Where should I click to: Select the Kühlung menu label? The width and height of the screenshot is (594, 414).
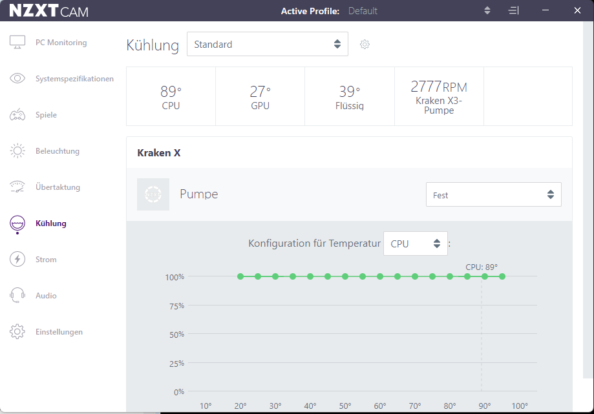(51, 223)
